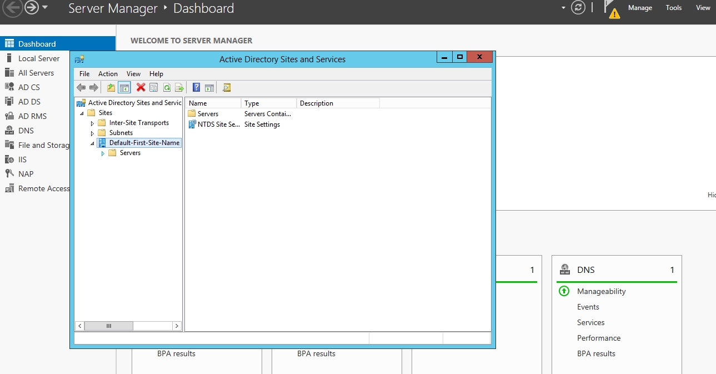The height and width of the screenshot is (374, 716).
Task: Open Properties from the toolbar
Action: 154,88
